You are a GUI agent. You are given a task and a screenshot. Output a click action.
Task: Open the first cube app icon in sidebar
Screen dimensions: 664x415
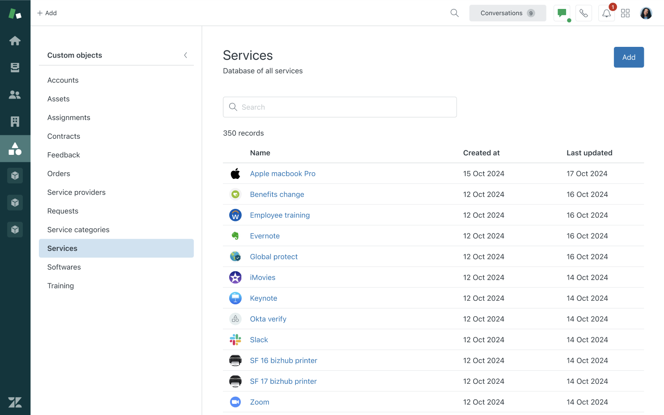(x=15, y=175)
